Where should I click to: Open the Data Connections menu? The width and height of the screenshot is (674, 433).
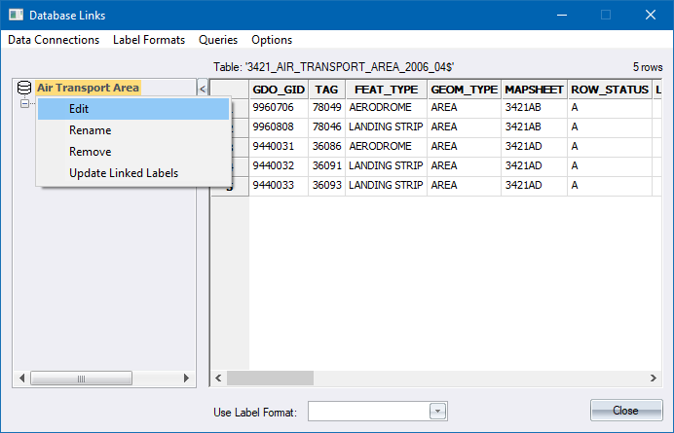point(54,40)
